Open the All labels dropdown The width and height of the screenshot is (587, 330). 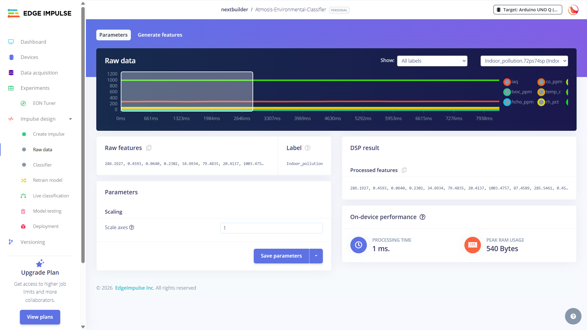(432, 61)
